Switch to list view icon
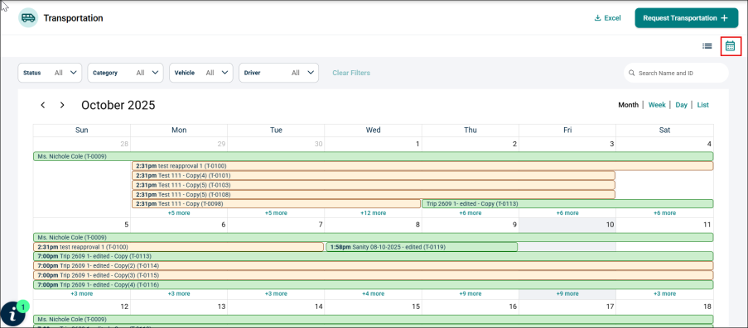This screenshot has width=748, height=328. pos(707,46)
